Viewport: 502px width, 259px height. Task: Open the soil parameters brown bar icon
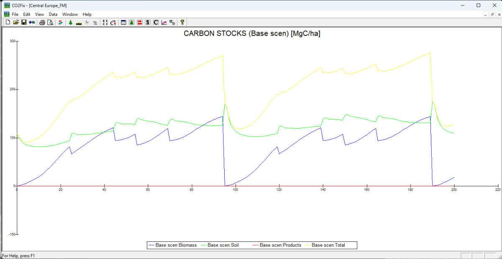[79, 23]
